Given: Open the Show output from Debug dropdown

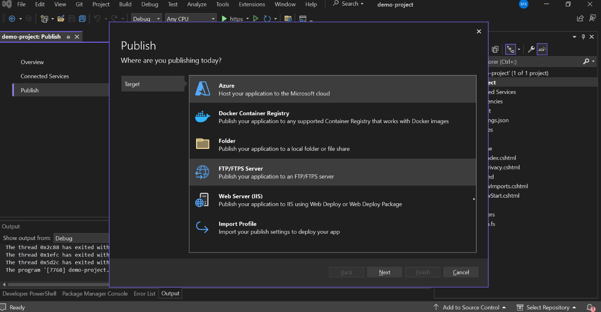Looking at the screenshot, I should 81,238.
